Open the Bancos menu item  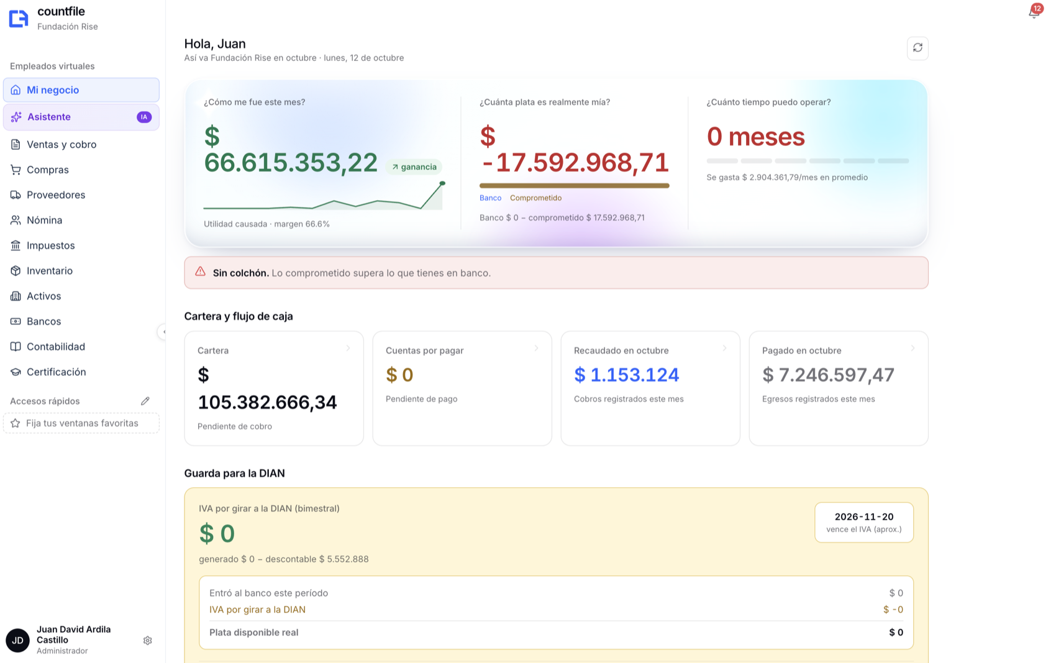pyautogui.click(x=81, y=321)
